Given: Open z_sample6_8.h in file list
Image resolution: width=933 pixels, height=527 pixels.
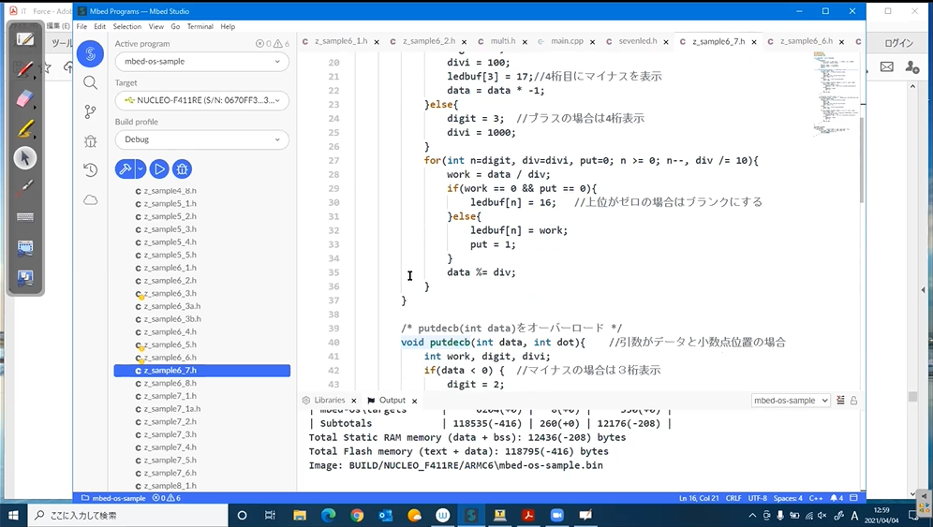Looking at the screenshot, I should 170,383.
